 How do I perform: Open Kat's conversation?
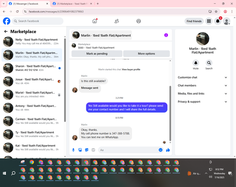pos(32,147)
